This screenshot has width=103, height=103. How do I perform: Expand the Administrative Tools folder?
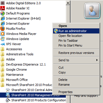(17, 54)
